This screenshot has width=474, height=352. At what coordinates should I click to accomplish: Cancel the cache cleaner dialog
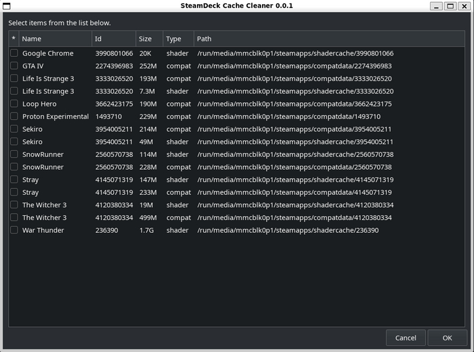point(406,338)
